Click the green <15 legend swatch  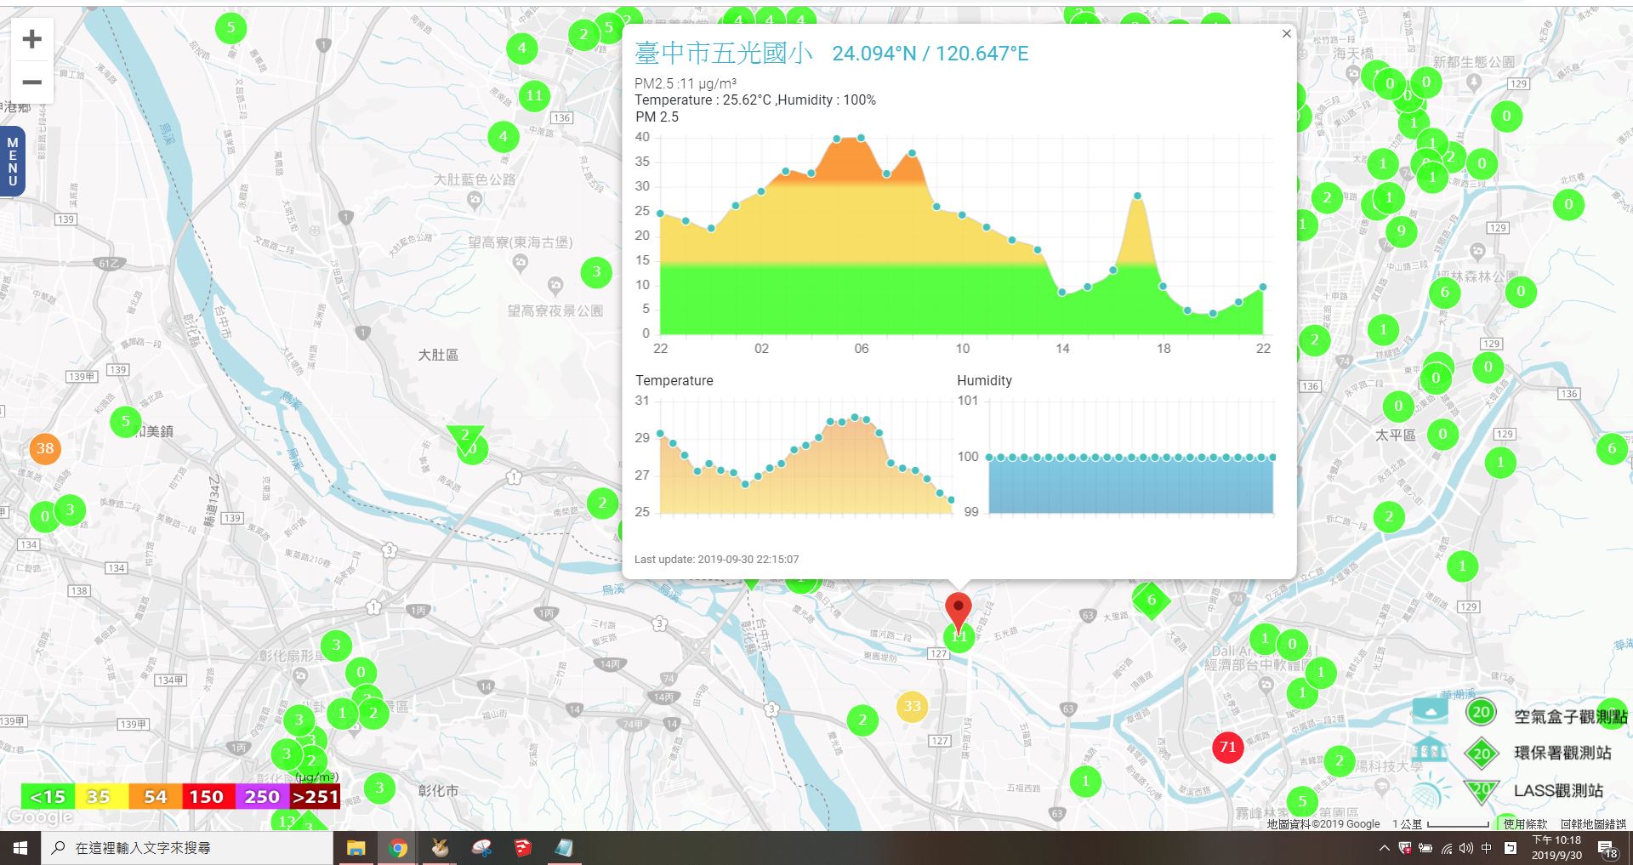tap(48, 796)
